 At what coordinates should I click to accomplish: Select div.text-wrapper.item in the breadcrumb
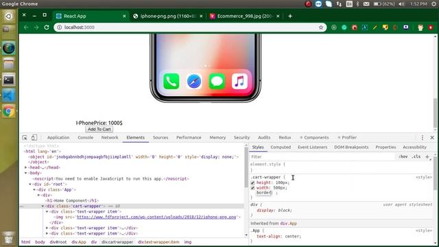(158, 242)
